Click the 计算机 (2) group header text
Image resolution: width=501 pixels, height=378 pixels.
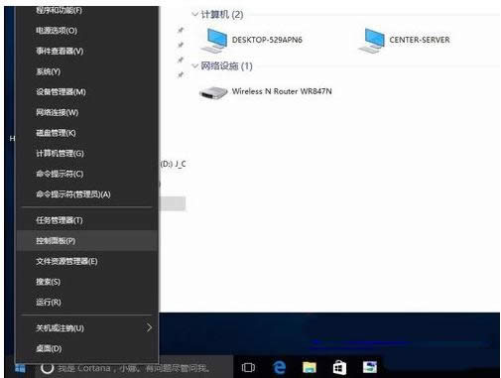[x=222, y=15]
